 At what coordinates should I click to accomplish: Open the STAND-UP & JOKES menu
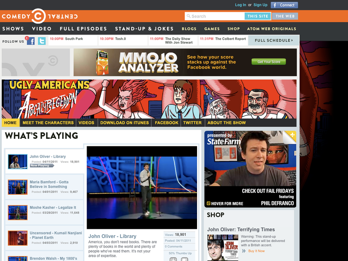click(x=144, y=28)
